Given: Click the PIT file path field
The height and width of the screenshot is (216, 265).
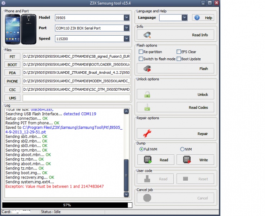Looking at the screenshot, I should pos(76,57).
